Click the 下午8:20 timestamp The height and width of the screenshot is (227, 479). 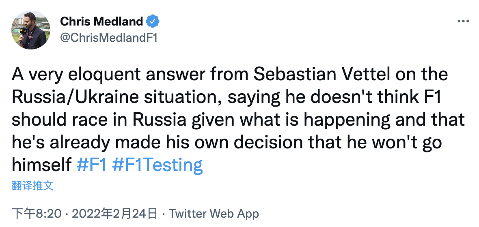click(x=37, y=214)
